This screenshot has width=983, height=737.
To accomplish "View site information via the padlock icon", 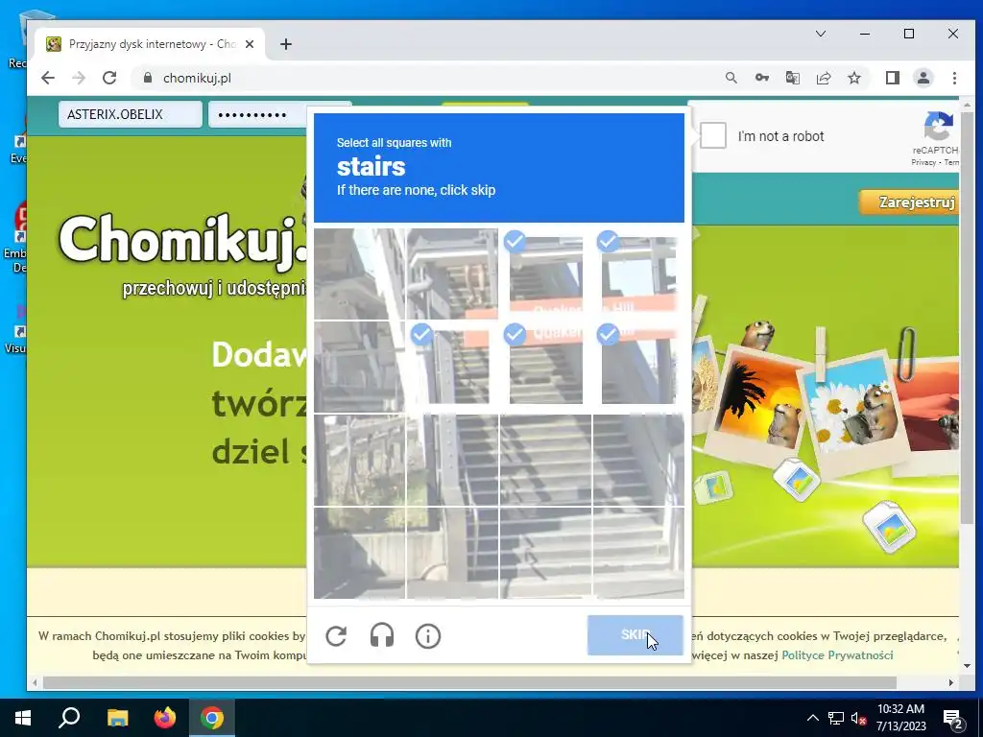I will coord(148,78).
